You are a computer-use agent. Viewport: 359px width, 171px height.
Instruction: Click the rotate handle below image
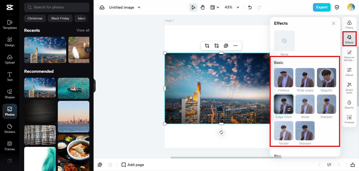pos(221,132)
